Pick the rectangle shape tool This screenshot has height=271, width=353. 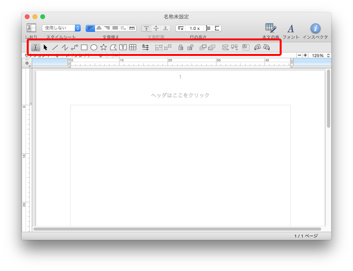pos(84,47)
